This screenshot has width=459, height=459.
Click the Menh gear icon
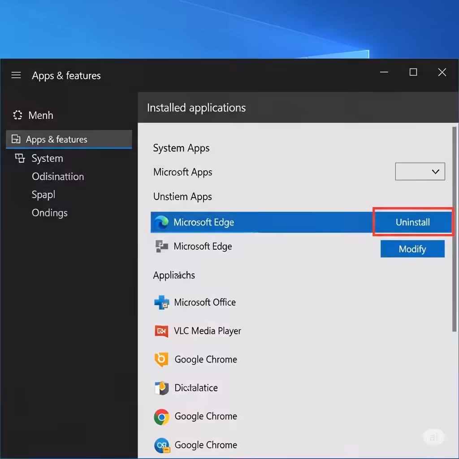click(x=17, y=115)
